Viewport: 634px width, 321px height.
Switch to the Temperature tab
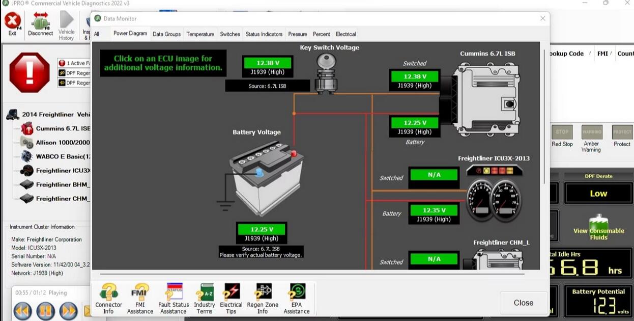tap(200, 34)
